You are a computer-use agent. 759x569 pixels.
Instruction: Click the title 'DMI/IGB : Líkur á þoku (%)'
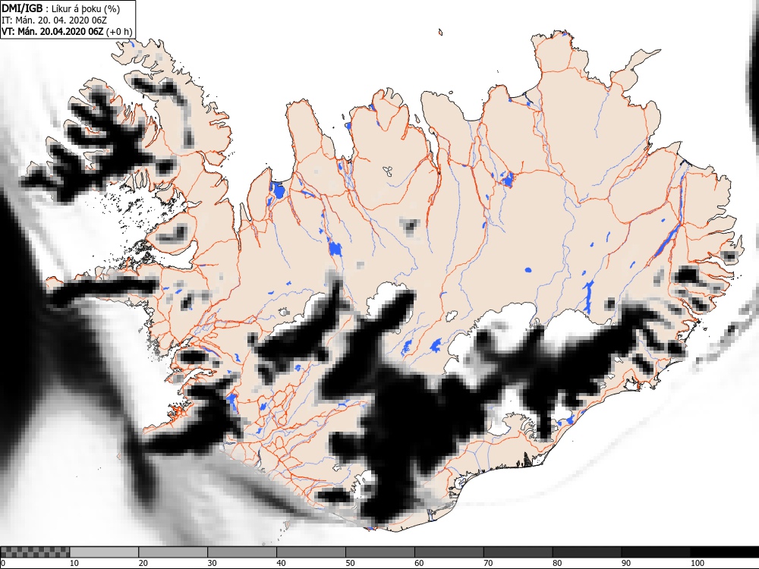(x=61, y=8)
